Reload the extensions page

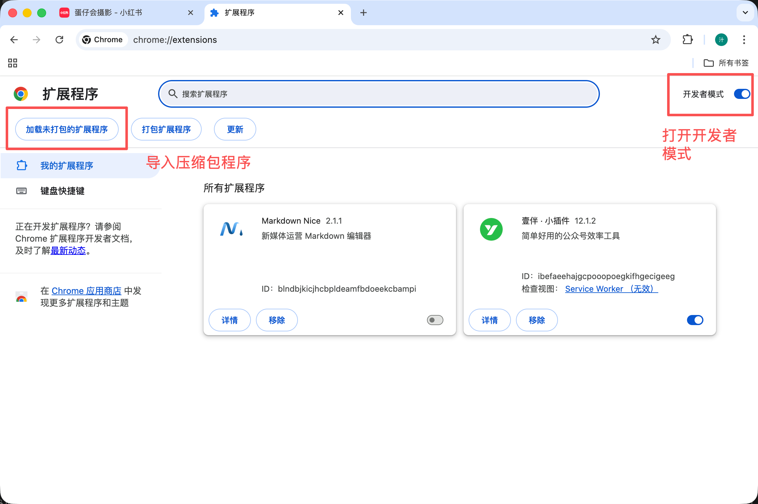tap(59, 40)
